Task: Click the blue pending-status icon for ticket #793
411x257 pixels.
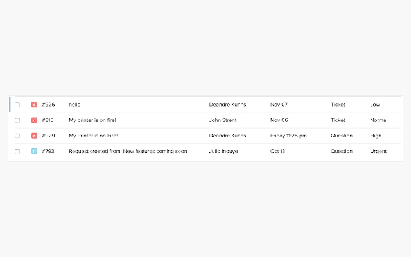Action: click(34, 152)
